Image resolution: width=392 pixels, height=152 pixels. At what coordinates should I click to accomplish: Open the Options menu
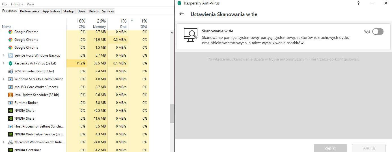17,4
